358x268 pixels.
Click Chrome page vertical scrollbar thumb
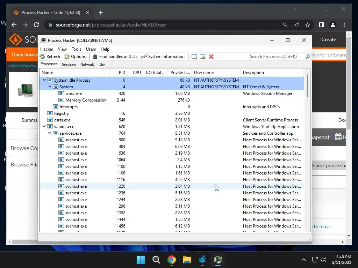pos(349,83)
